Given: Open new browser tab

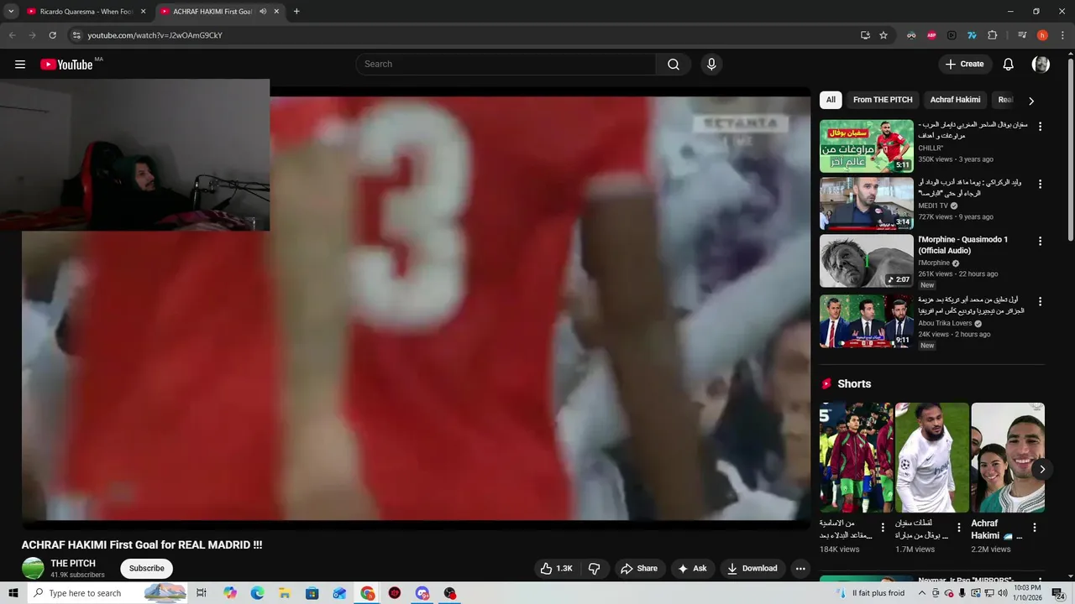Looking at the screenshot, I should pyautogui.click(x=296, y=12).
